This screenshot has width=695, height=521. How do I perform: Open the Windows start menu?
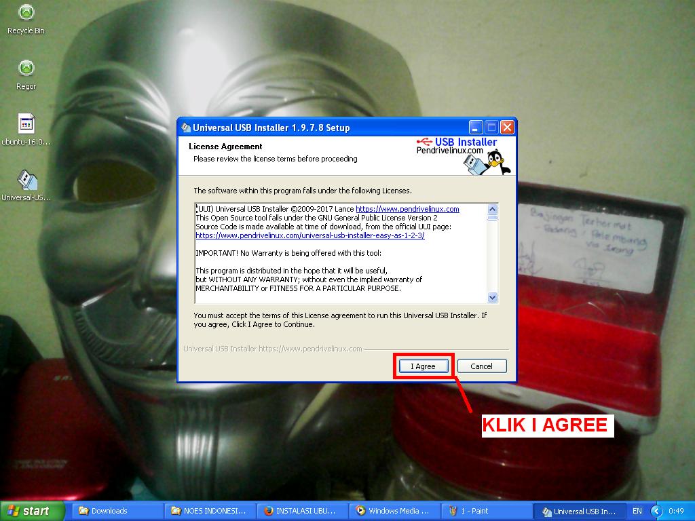click(x=33, y=511)
